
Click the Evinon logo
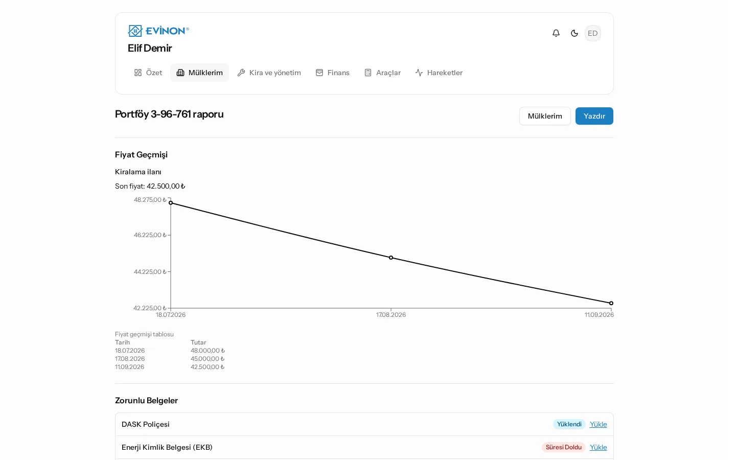coord(158,31)
